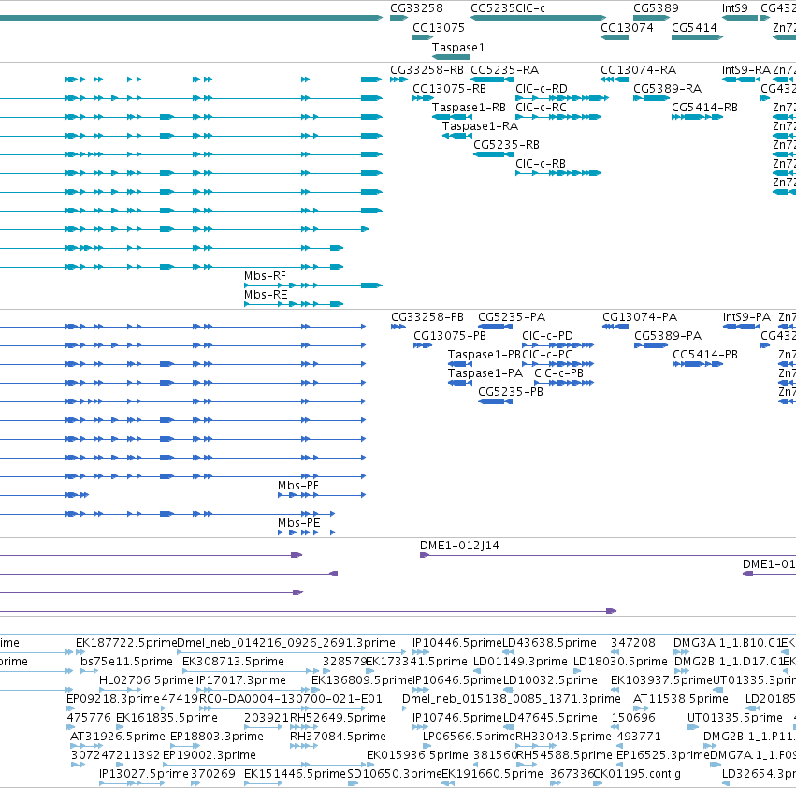Image resolution: width=796 pixels, height=788 pixels.
Task: Select the Taspase1-PA protein label
Action: point(485,372)
